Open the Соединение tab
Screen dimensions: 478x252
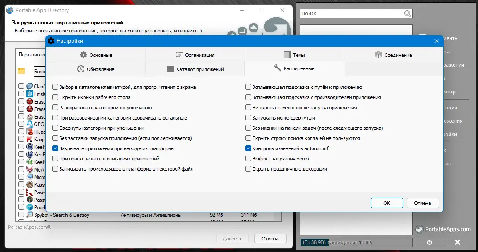(393, 55)
